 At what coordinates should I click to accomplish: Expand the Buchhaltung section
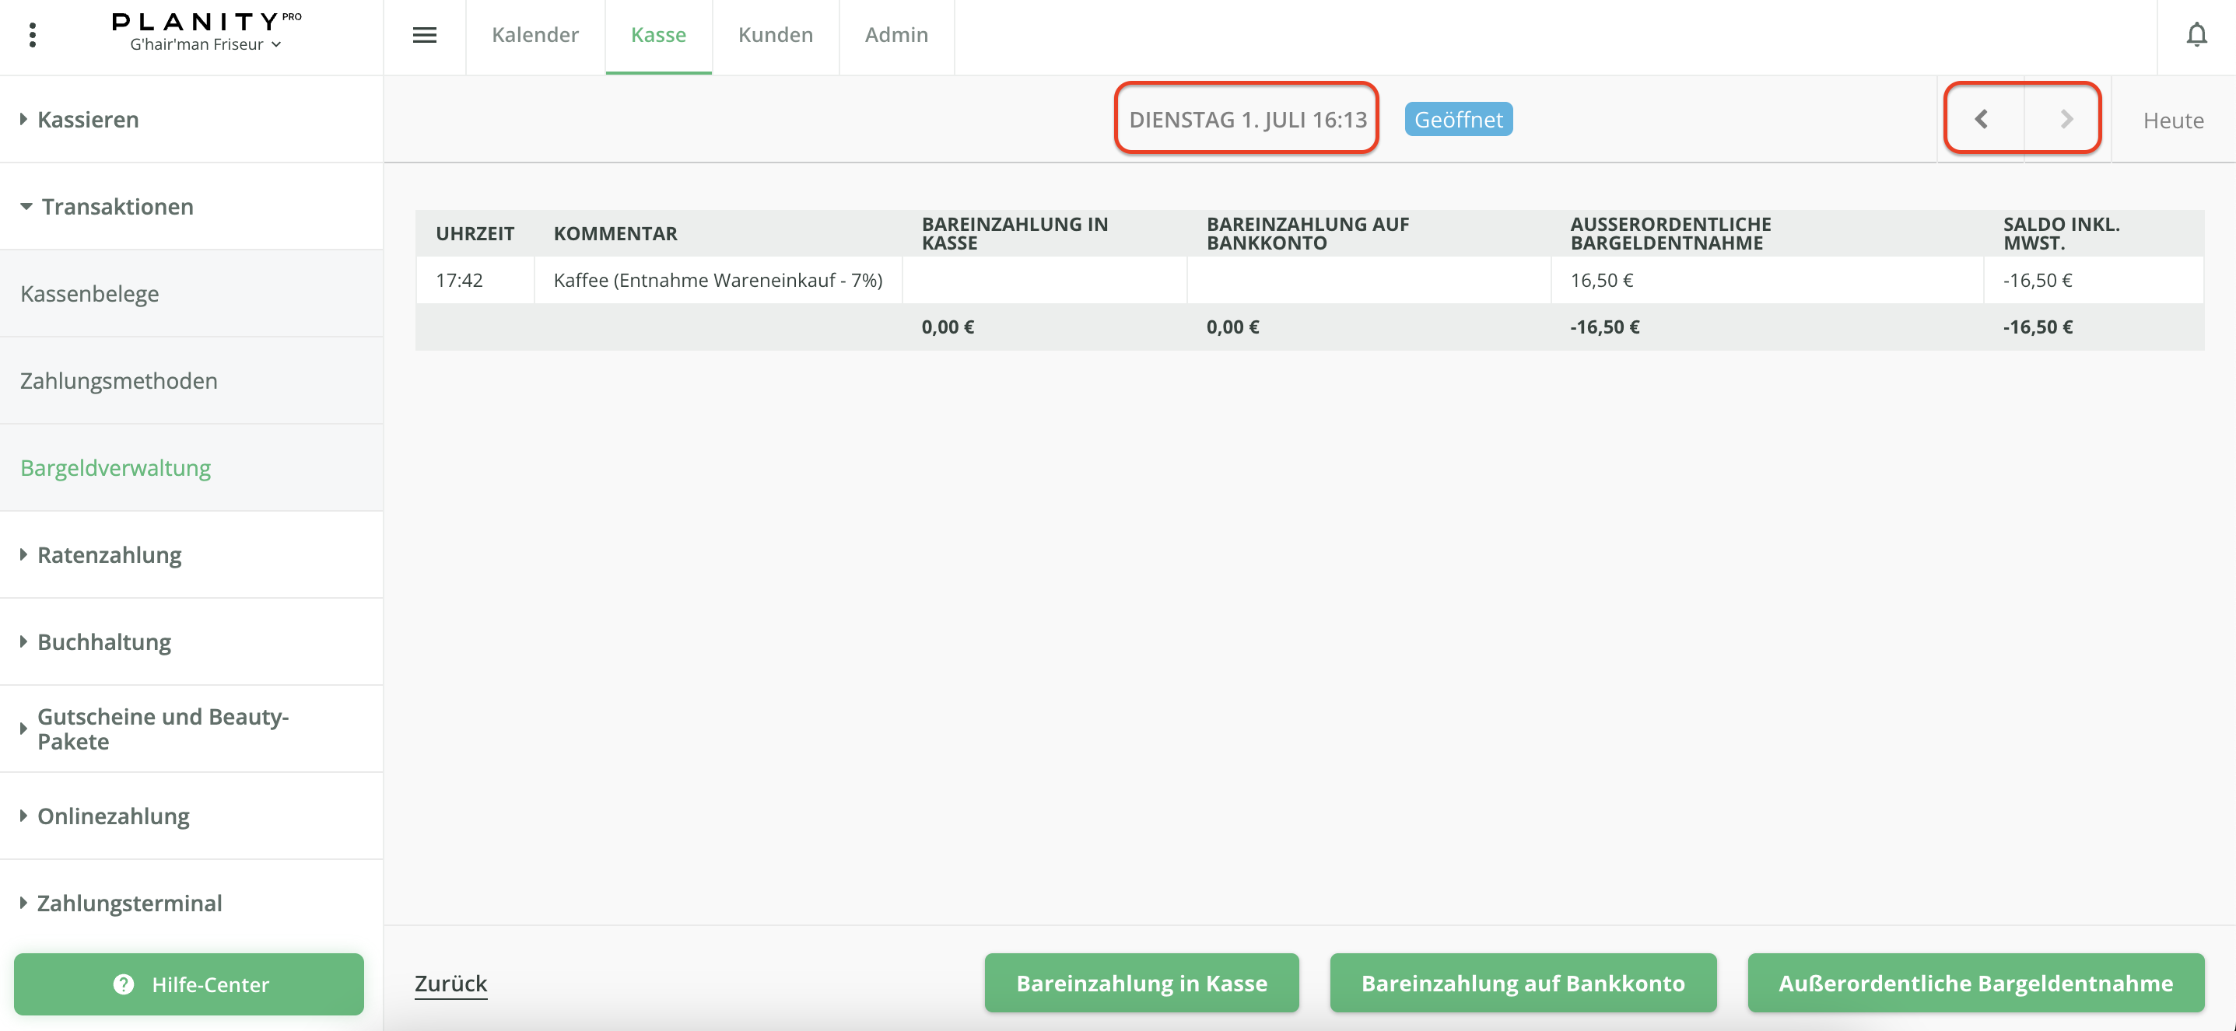[x=103, y=641]
